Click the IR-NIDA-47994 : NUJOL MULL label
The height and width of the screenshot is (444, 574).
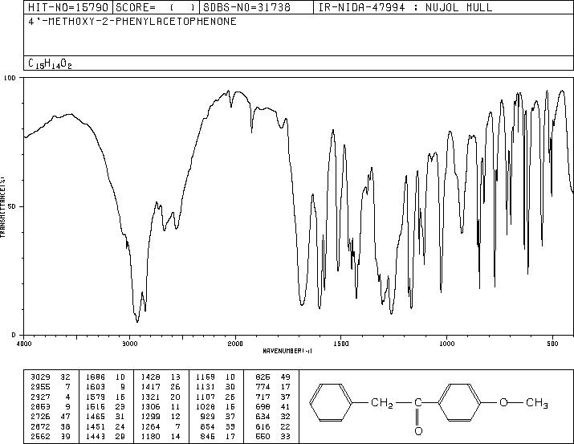[x=405, y=7]
